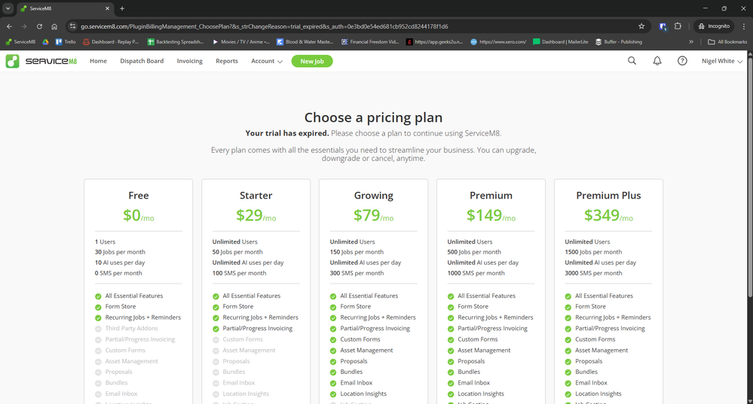This screenshot has width=753, height=404.
Task: Open the app.geeks2u bookmark
Action: (x=435, y=41)
